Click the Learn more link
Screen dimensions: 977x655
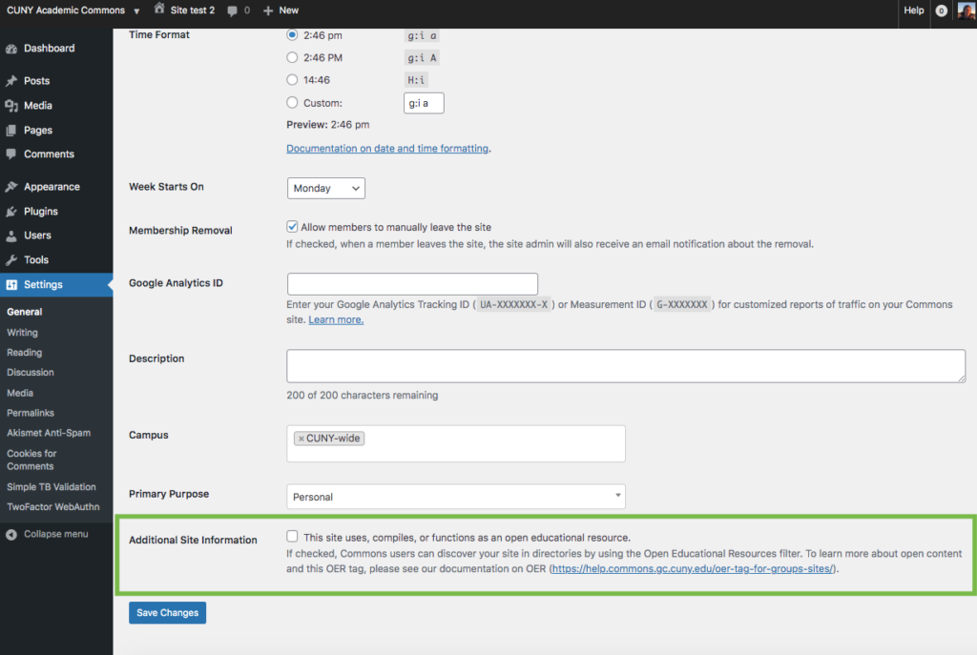point(336,319)
